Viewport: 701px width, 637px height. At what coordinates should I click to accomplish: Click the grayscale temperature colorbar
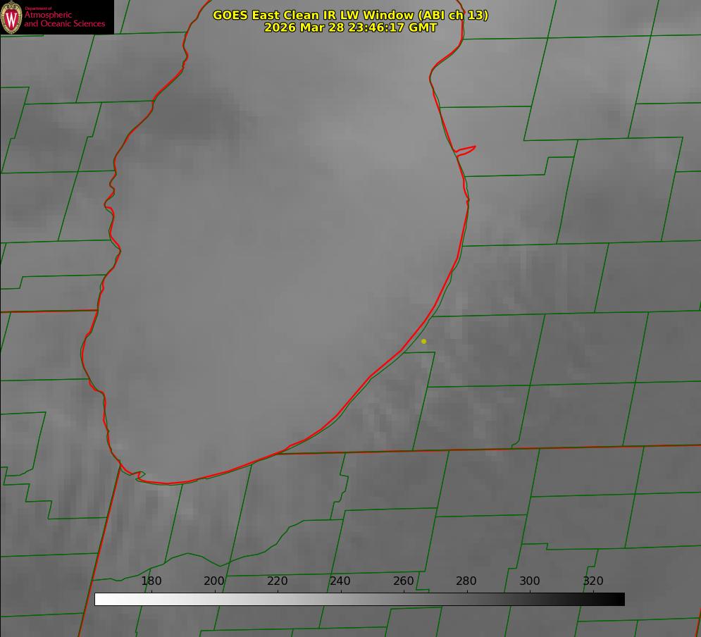click(x=359, y=599)
